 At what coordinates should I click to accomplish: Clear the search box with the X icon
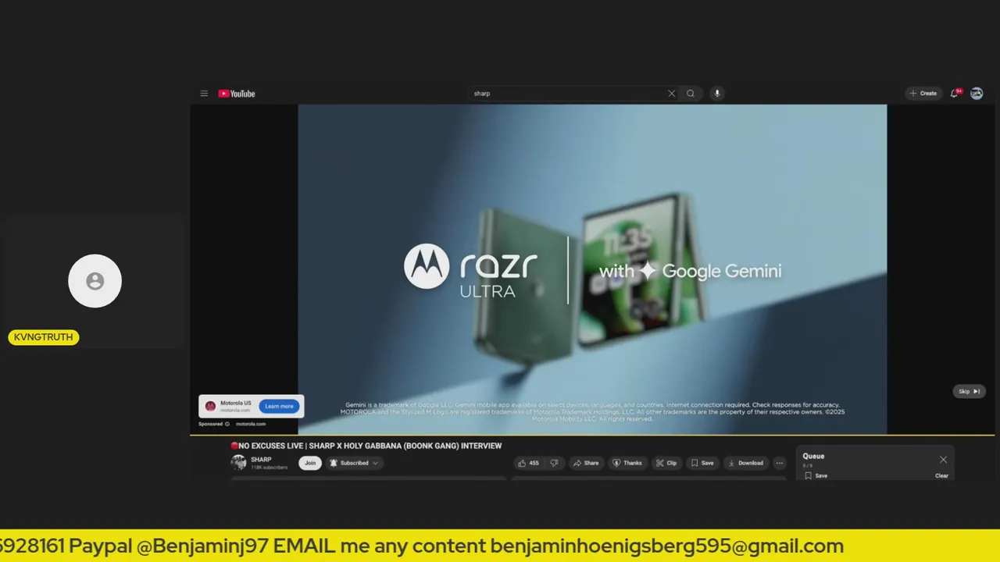[671, 94]
